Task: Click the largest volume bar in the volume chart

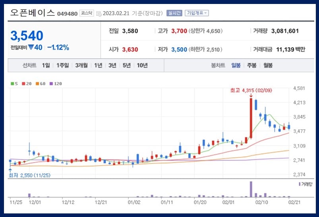Action: pos(251,189)
